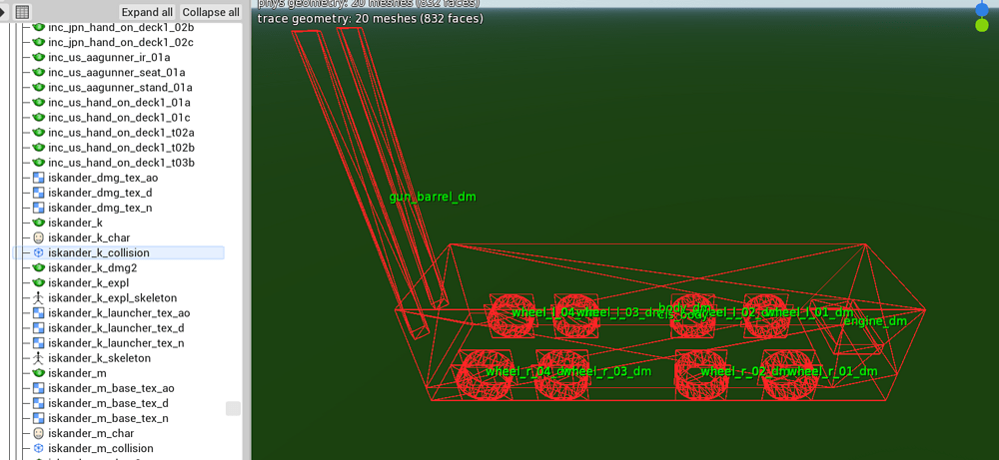999x460 pixels.
Task: Expand all tree nodes
Action: click(147, 12)
